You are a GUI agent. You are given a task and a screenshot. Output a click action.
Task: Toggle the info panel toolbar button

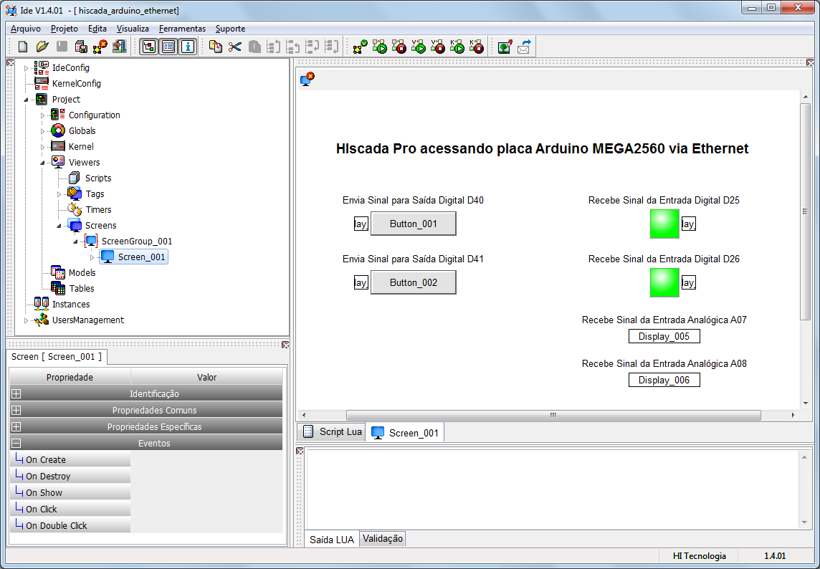pyautogui.click(x=188, y=47)
